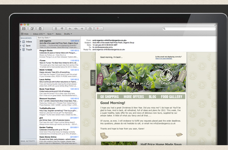Open a new note window icon
Screen dimensions: 228x150
40,29
